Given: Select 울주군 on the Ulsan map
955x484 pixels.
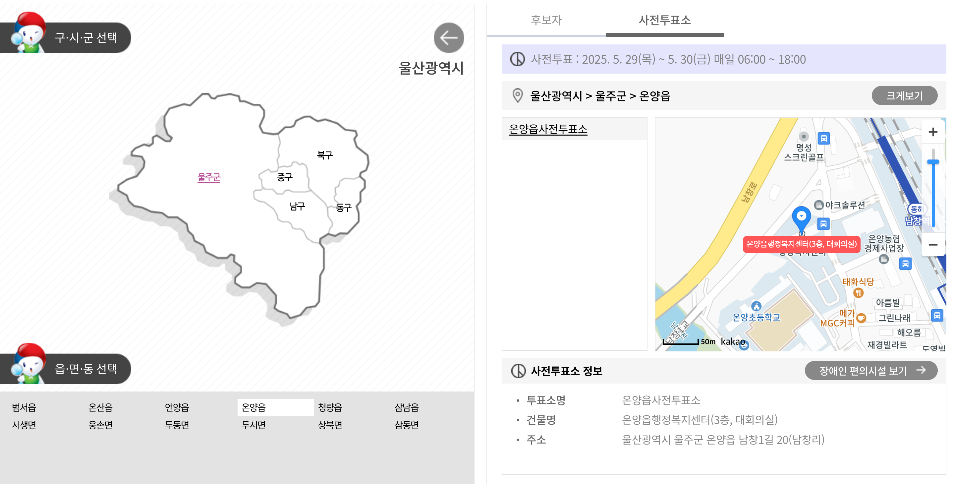Looking at the screenshot, I should (209, 177).
